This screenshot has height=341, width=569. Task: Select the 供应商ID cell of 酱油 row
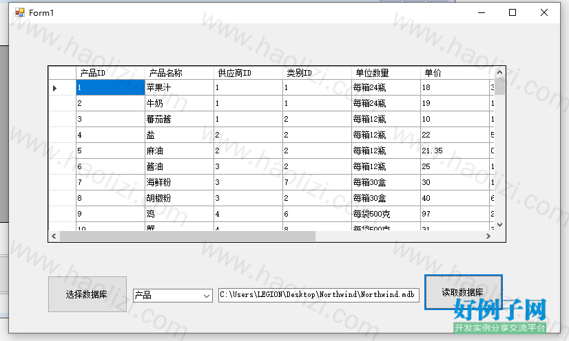pyautogui.click(x=248, y=166)
